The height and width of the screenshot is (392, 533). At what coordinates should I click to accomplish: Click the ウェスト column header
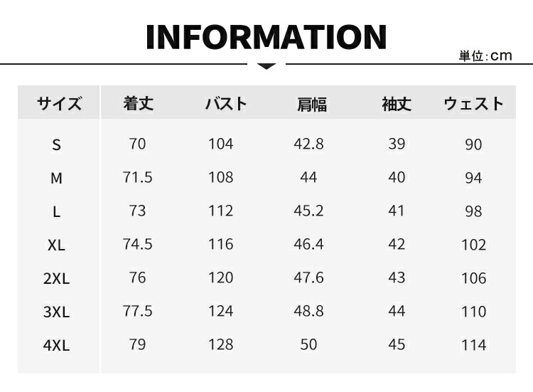(473, 104)
